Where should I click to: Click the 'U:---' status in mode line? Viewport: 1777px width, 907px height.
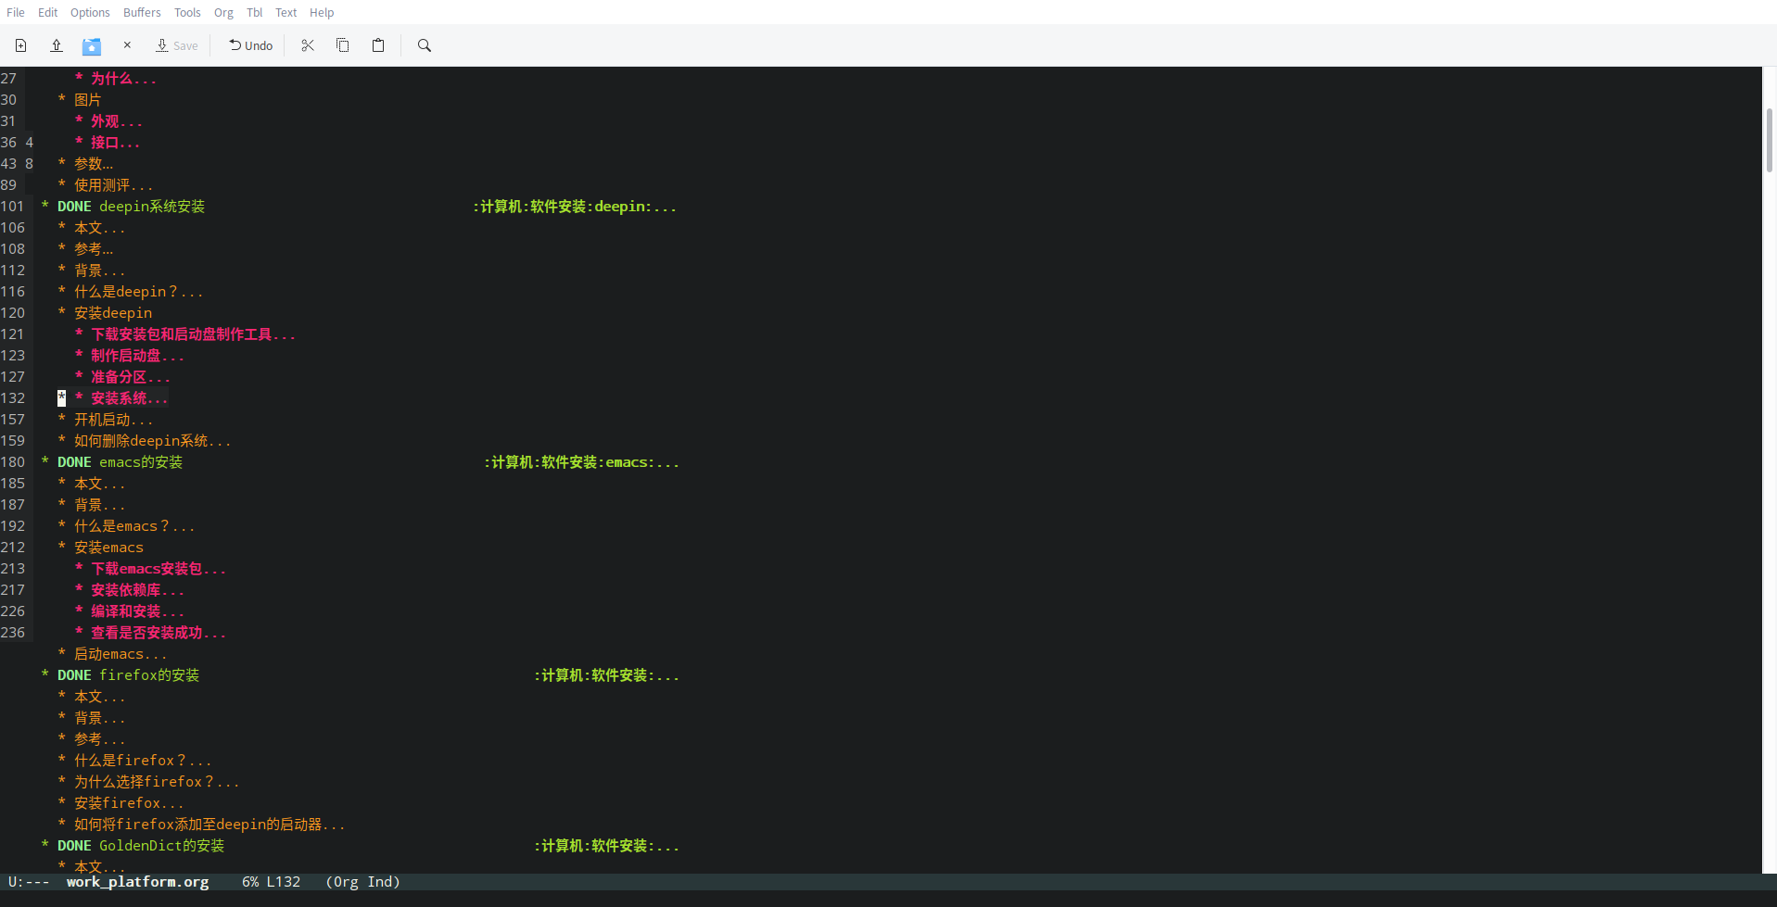click(x=29, y=882)
